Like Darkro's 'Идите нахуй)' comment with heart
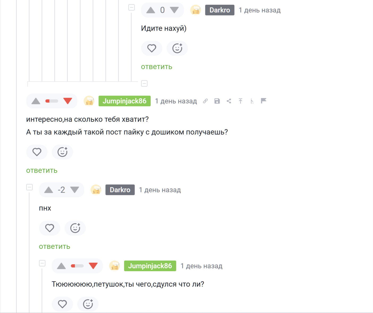373x313 pixels. tap(152, 48)
